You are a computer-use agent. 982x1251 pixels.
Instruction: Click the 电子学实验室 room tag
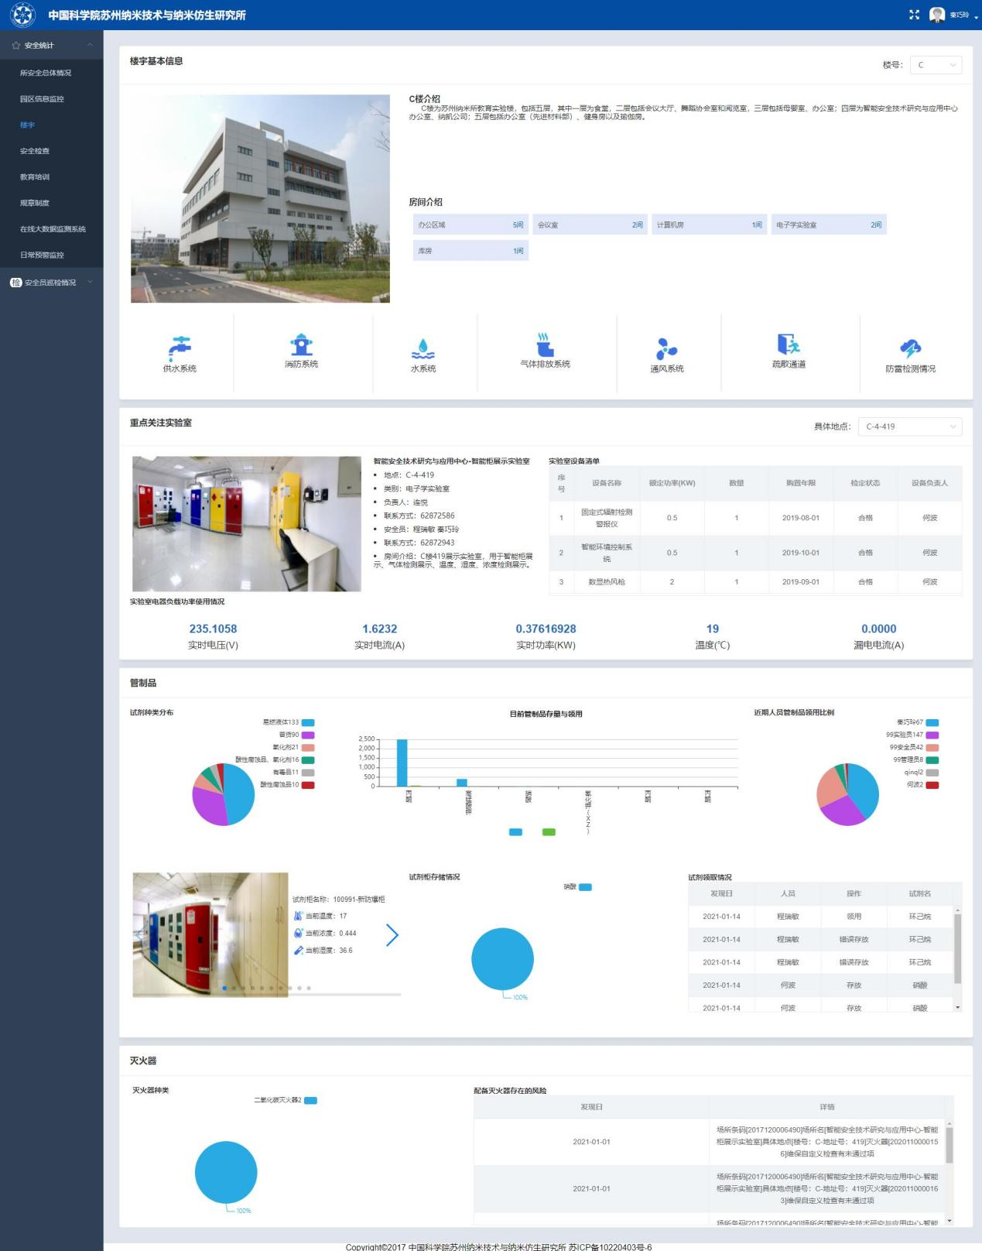click(x=828, y=225)
